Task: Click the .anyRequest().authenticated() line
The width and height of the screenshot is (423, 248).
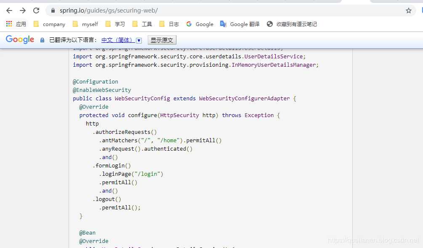Action: tap(146, 149)
